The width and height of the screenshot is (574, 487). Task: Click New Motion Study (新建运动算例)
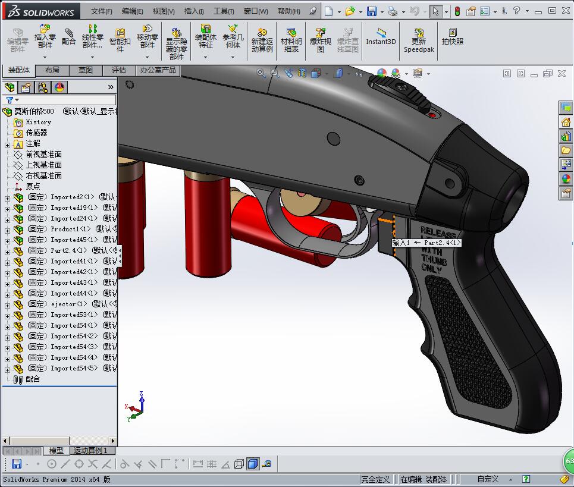[x=262, y=40]
